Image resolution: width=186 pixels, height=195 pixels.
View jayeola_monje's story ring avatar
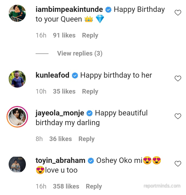click(x=17, y=117)
